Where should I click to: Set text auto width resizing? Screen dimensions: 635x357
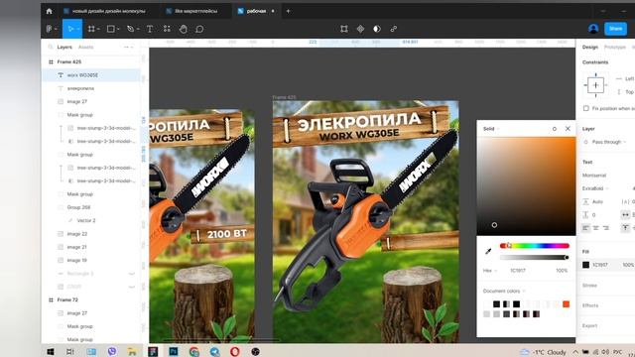(625, 214)
